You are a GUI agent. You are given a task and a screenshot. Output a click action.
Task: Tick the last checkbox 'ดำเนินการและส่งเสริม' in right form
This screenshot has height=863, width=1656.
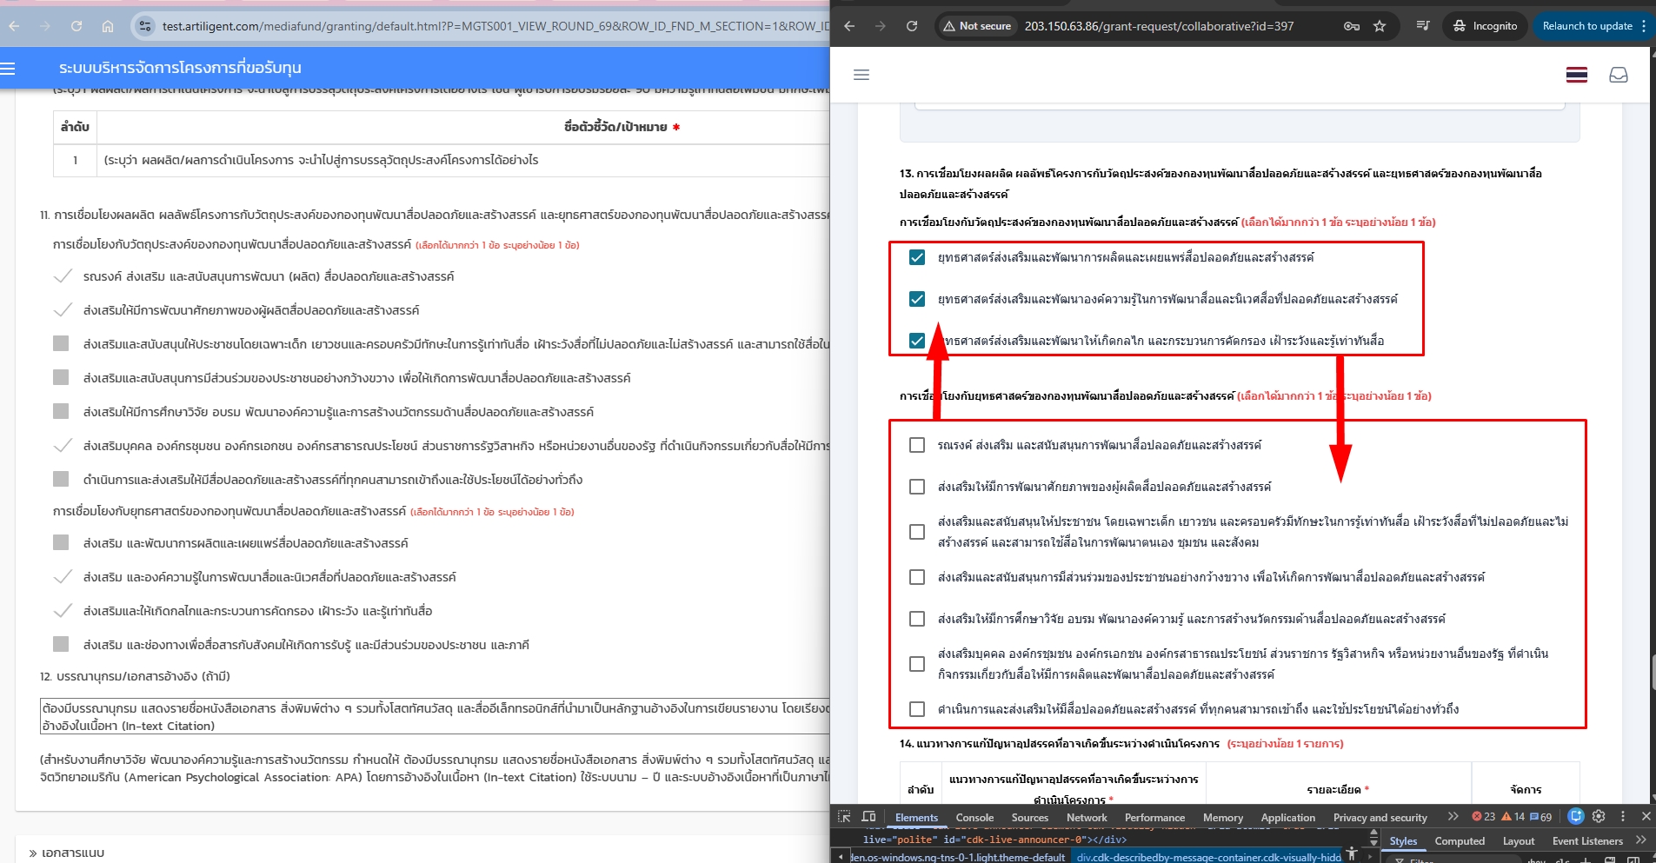tap(917, 709)
